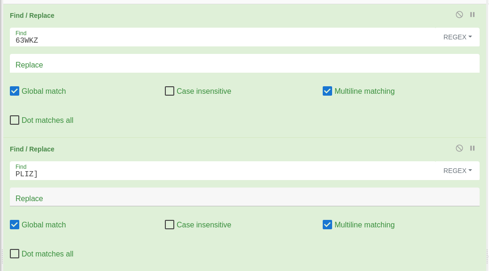The height and width of the screenshot is (271, 489).
Task: Toggle Global match in first operation
Action: click(15, 91)
